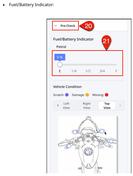Select the orange Damage color marker
This screenshot has height=176, width=133.
(87, 95)
